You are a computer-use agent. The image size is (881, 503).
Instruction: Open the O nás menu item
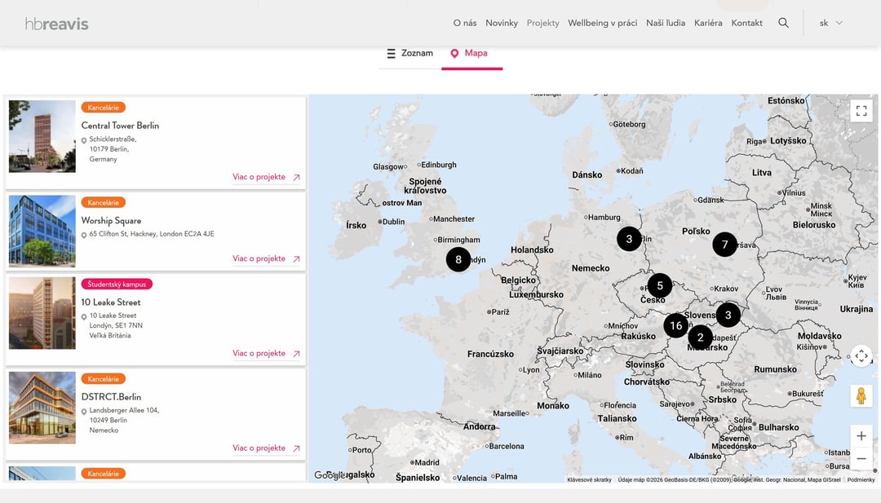coord(465,23)
